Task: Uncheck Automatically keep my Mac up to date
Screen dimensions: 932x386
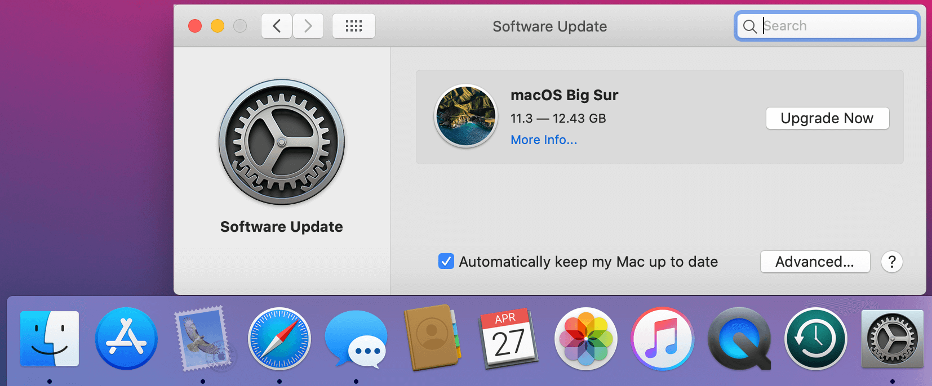Action: coord(446,261)
